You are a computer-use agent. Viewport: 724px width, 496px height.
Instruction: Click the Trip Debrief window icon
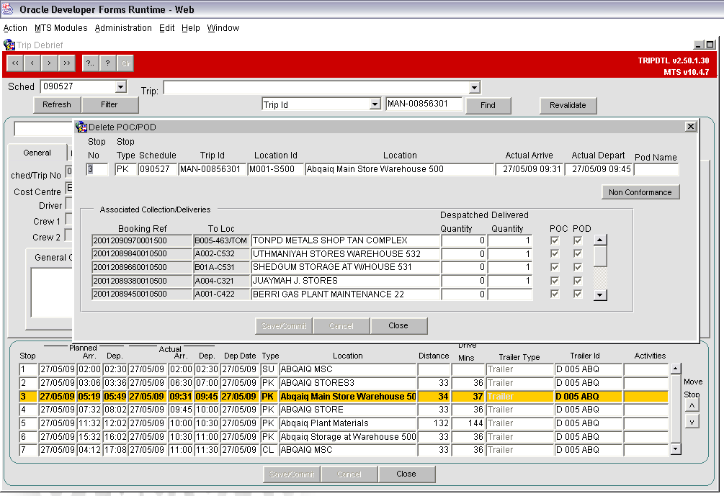click(9, 45)
